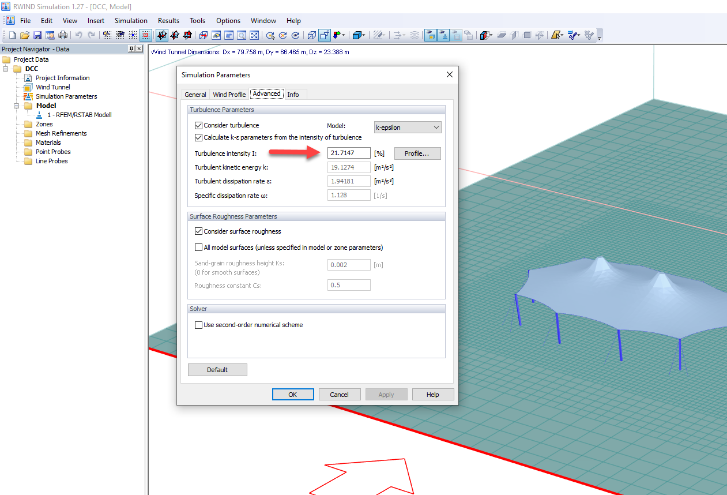Viewport: 727px width, 495px height.
Task: Switch to the Wind Profile tab
Action: click(229, 95)
